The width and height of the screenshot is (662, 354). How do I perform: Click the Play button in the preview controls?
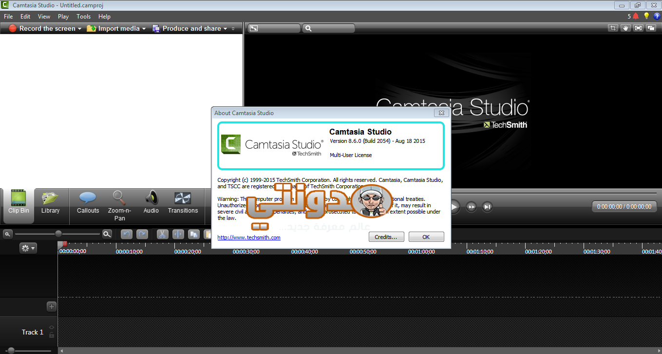(454, 207)
